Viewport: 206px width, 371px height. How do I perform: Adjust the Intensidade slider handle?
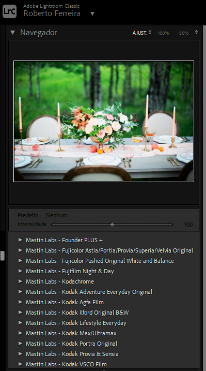tap(113, 225)
